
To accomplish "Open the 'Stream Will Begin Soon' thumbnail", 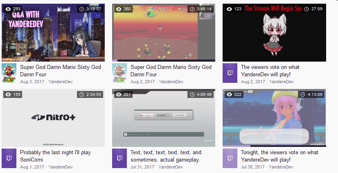I will click(274, 33).
